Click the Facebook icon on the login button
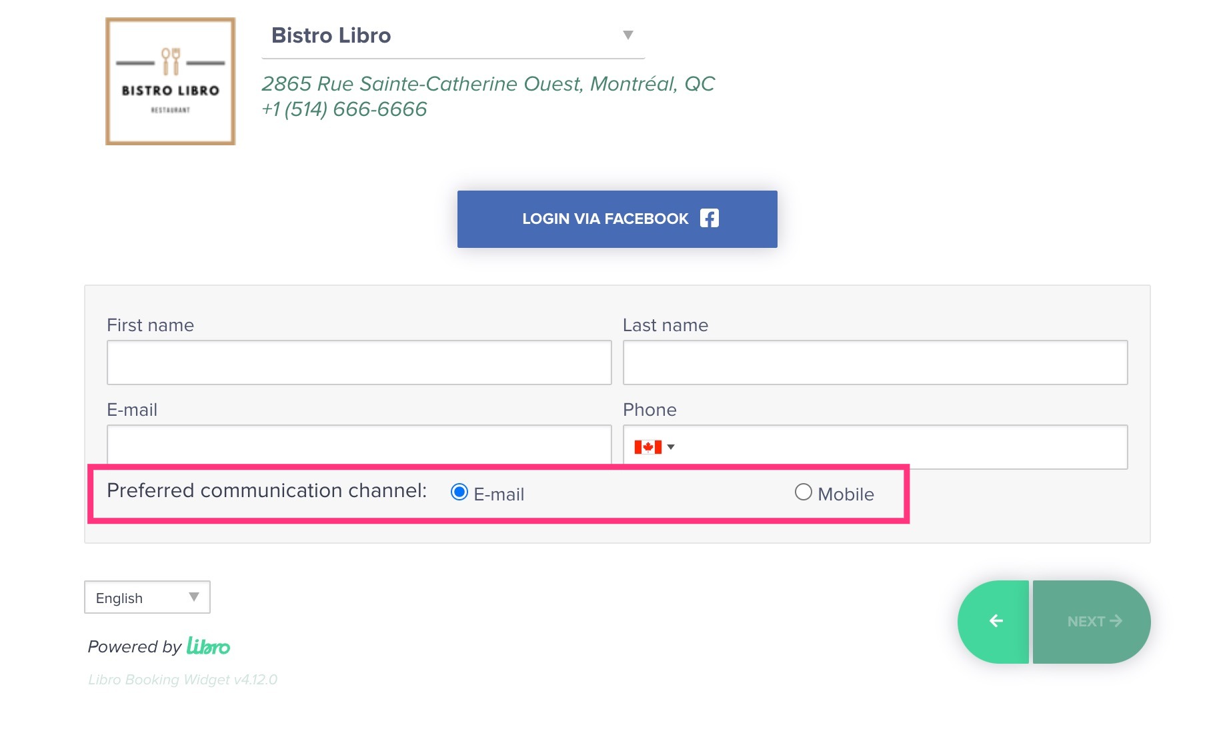Screen dimensions: 1211x737 pyautogui.click(x=709, y=218)
